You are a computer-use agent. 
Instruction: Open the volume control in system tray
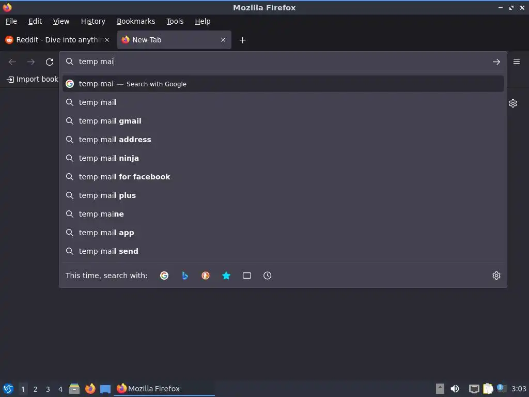[x=455, y=389]
